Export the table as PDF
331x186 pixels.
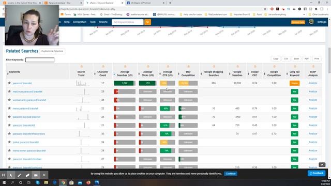pyautogui.click(x=307, y=58)
